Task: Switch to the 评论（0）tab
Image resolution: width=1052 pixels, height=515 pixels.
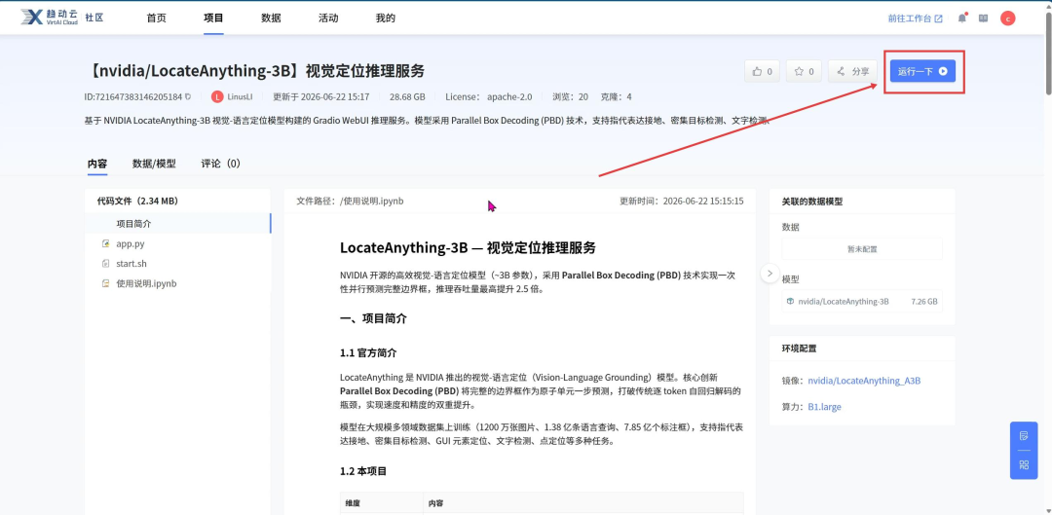Action: [221, 164]
